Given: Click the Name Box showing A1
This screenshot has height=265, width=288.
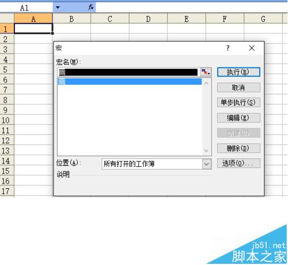Looking at the screenshot, I should coord(26,8).
